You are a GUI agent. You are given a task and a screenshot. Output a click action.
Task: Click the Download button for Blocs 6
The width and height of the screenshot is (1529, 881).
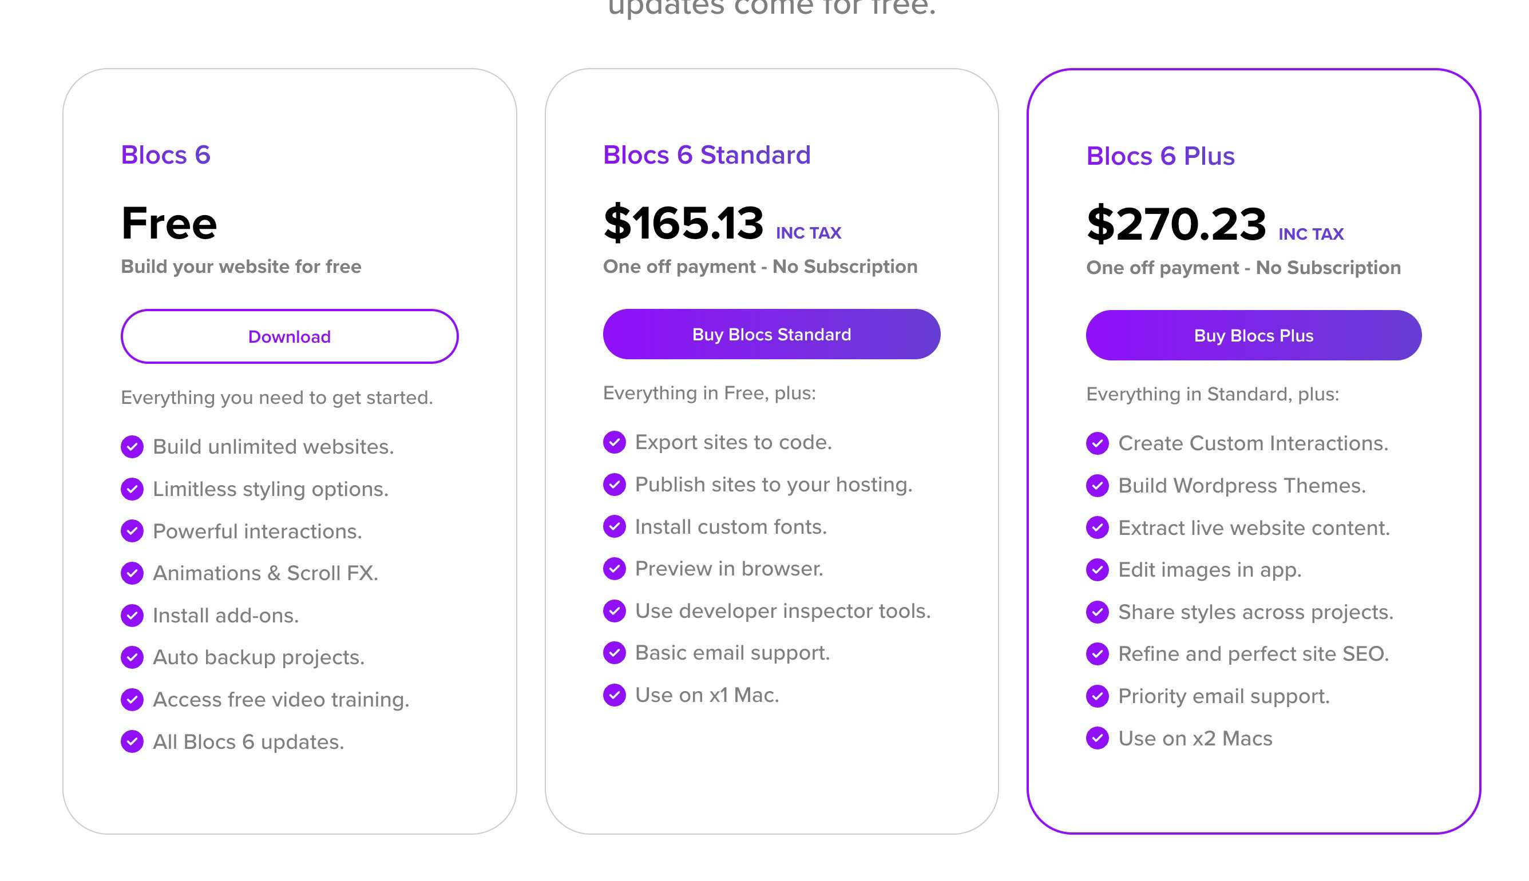coord(289,336)
